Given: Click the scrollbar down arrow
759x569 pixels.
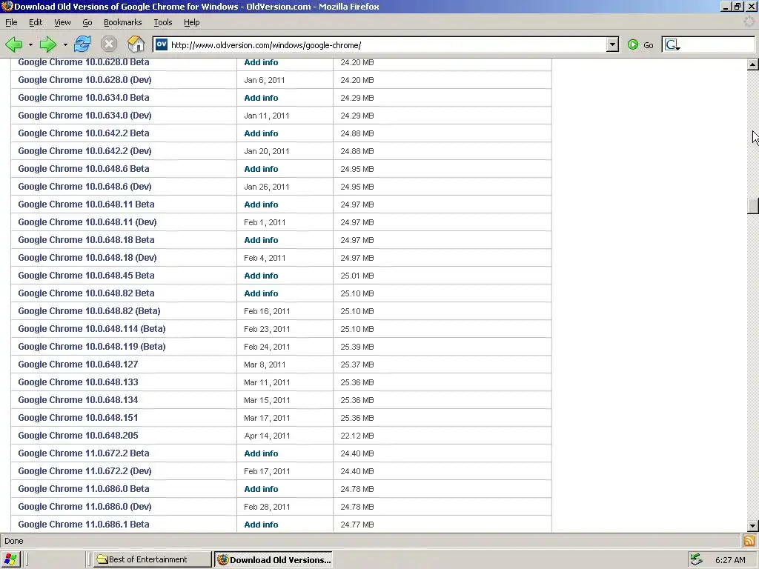Looking at the screenshot, I should [752, 525].
